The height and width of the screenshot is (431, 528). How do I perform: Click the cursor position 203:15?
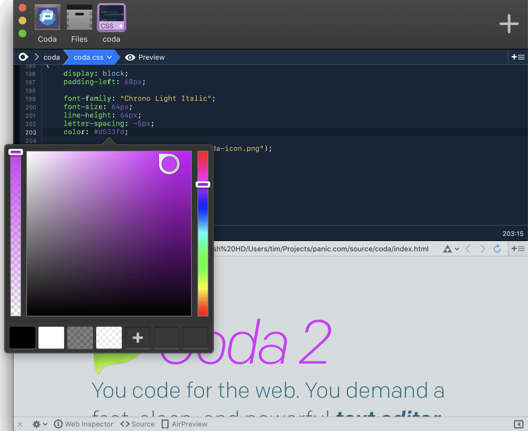pos(513,234)
